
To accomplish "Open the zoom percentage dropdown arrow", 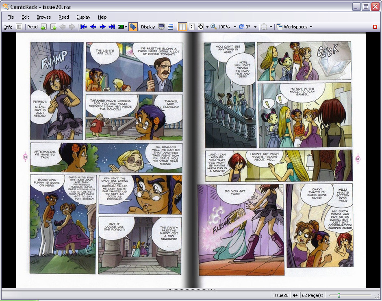I will [235, 27].
